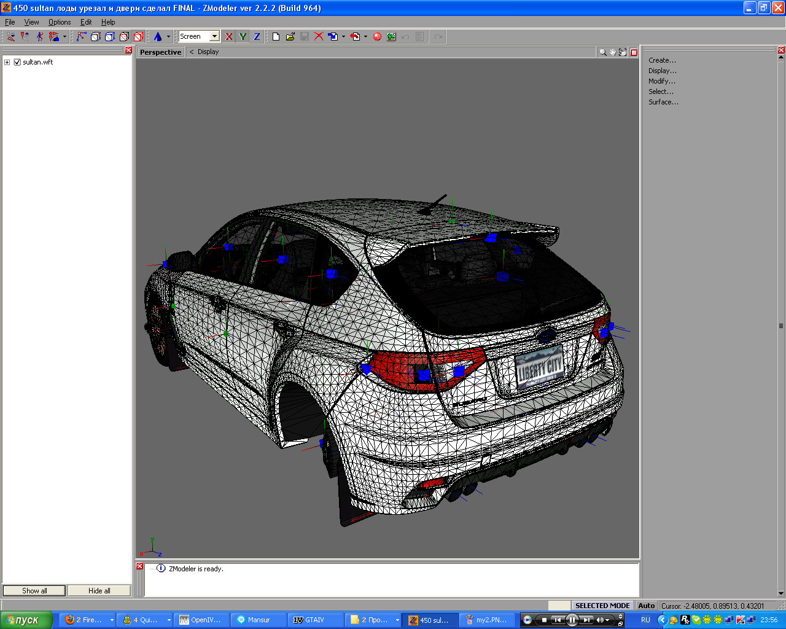Toggle the X axis constraint button

tap(229, 37)
